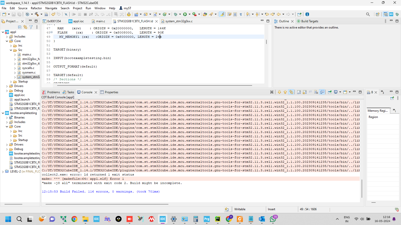Save the current editor file
This screenshot has width=401, height=225.
pos(14,14)
